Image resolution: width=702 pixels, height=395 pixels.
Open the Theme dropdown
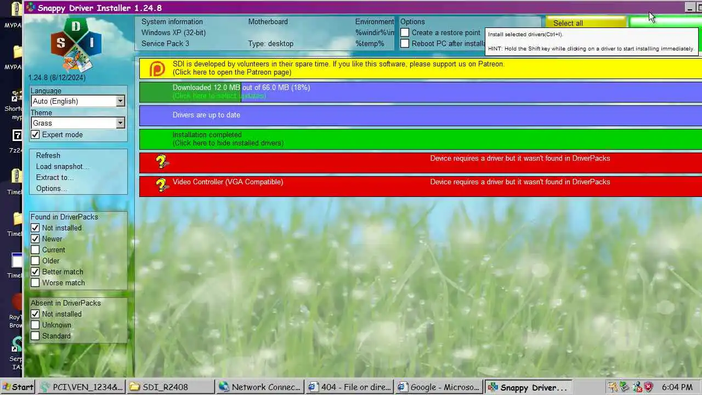[78, 123]
